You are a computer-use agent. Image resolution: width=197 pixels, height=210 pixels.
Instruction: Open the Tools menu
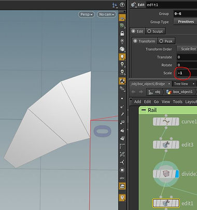pyautogui.click(x=178, y=102)
